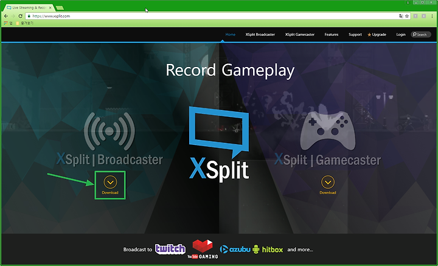Click the Search box in site header
The width and height of the screenshot is (438, 266).
[421, 35]
